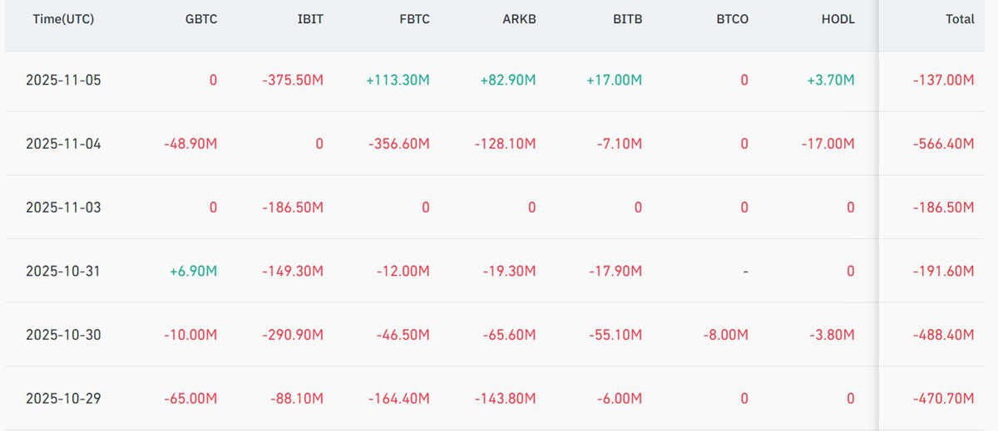Click the Total column header
The width and height of the screenshot is (998, 431).
(x=960, y=19)
